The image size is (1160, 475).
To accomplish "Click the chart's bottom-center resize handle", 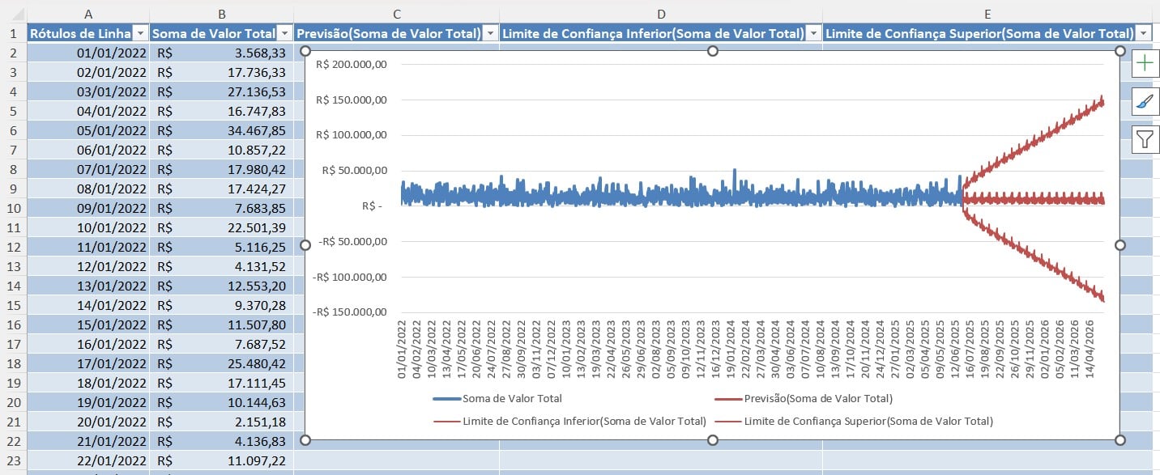I will tap(713, 439).
